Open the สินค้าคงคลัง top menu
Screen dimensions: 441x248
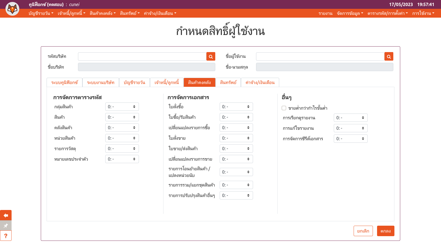point(103,13)
